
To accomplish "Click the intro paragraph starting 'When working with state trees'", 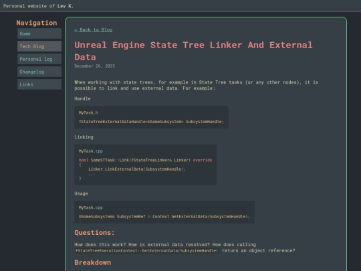I will tap(196, 85).
